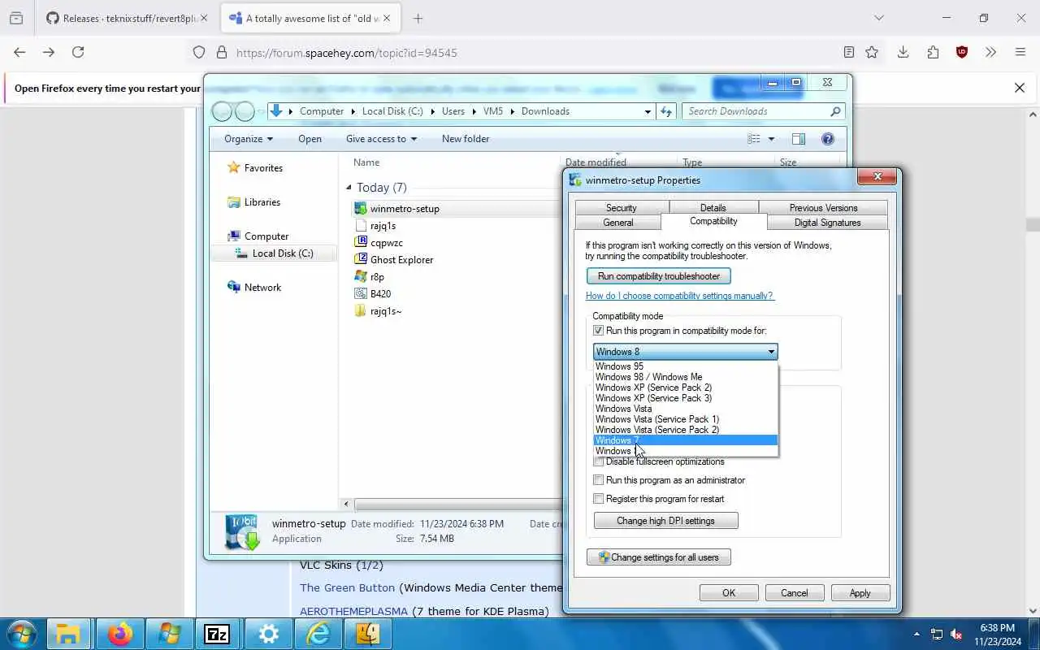The width and height of the screenshot is (1040, 650).
Task: Open the view options dropdown arrow
Action: (771, 139)
